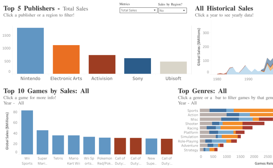Click the Sports genre label
The image size is (273, 168).
coord(193,110)
